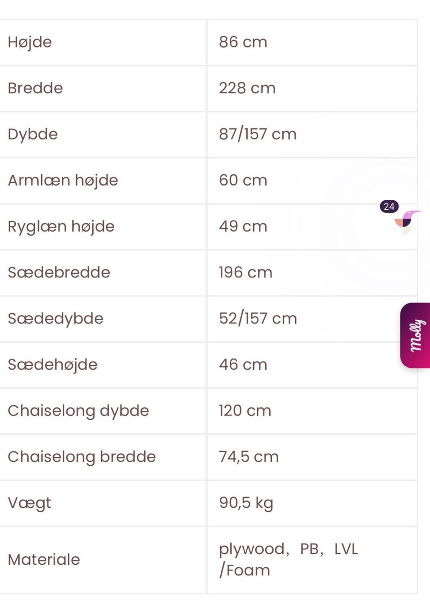Open the hummingbird chat widget icon
Screen dimensions: 430x601
[407, 221]
